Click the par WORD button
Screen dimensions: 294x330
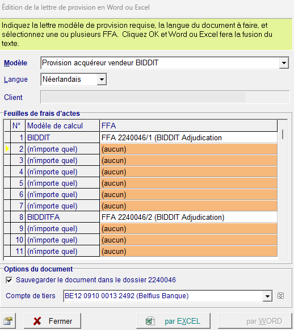coord(255,321)
